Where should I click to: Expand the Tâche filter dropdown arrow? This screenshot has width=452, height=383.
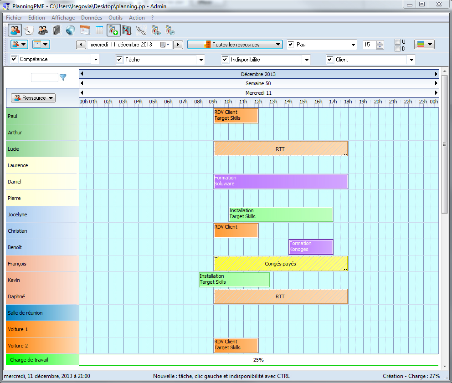coord(201,60)
